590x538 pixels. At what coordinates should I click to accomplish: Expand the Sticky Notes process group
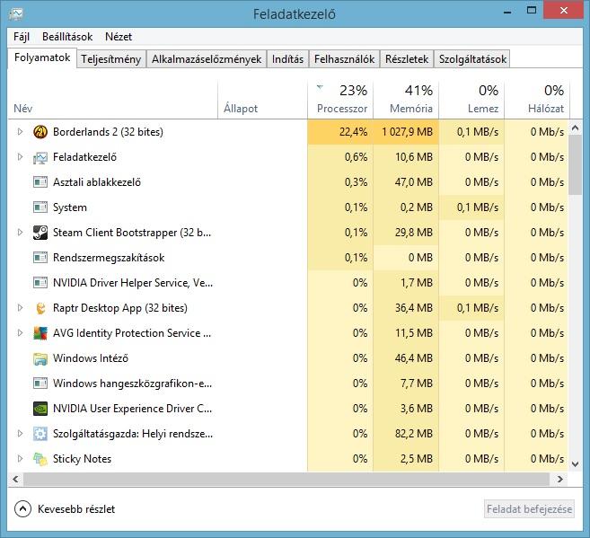(20, 459)
